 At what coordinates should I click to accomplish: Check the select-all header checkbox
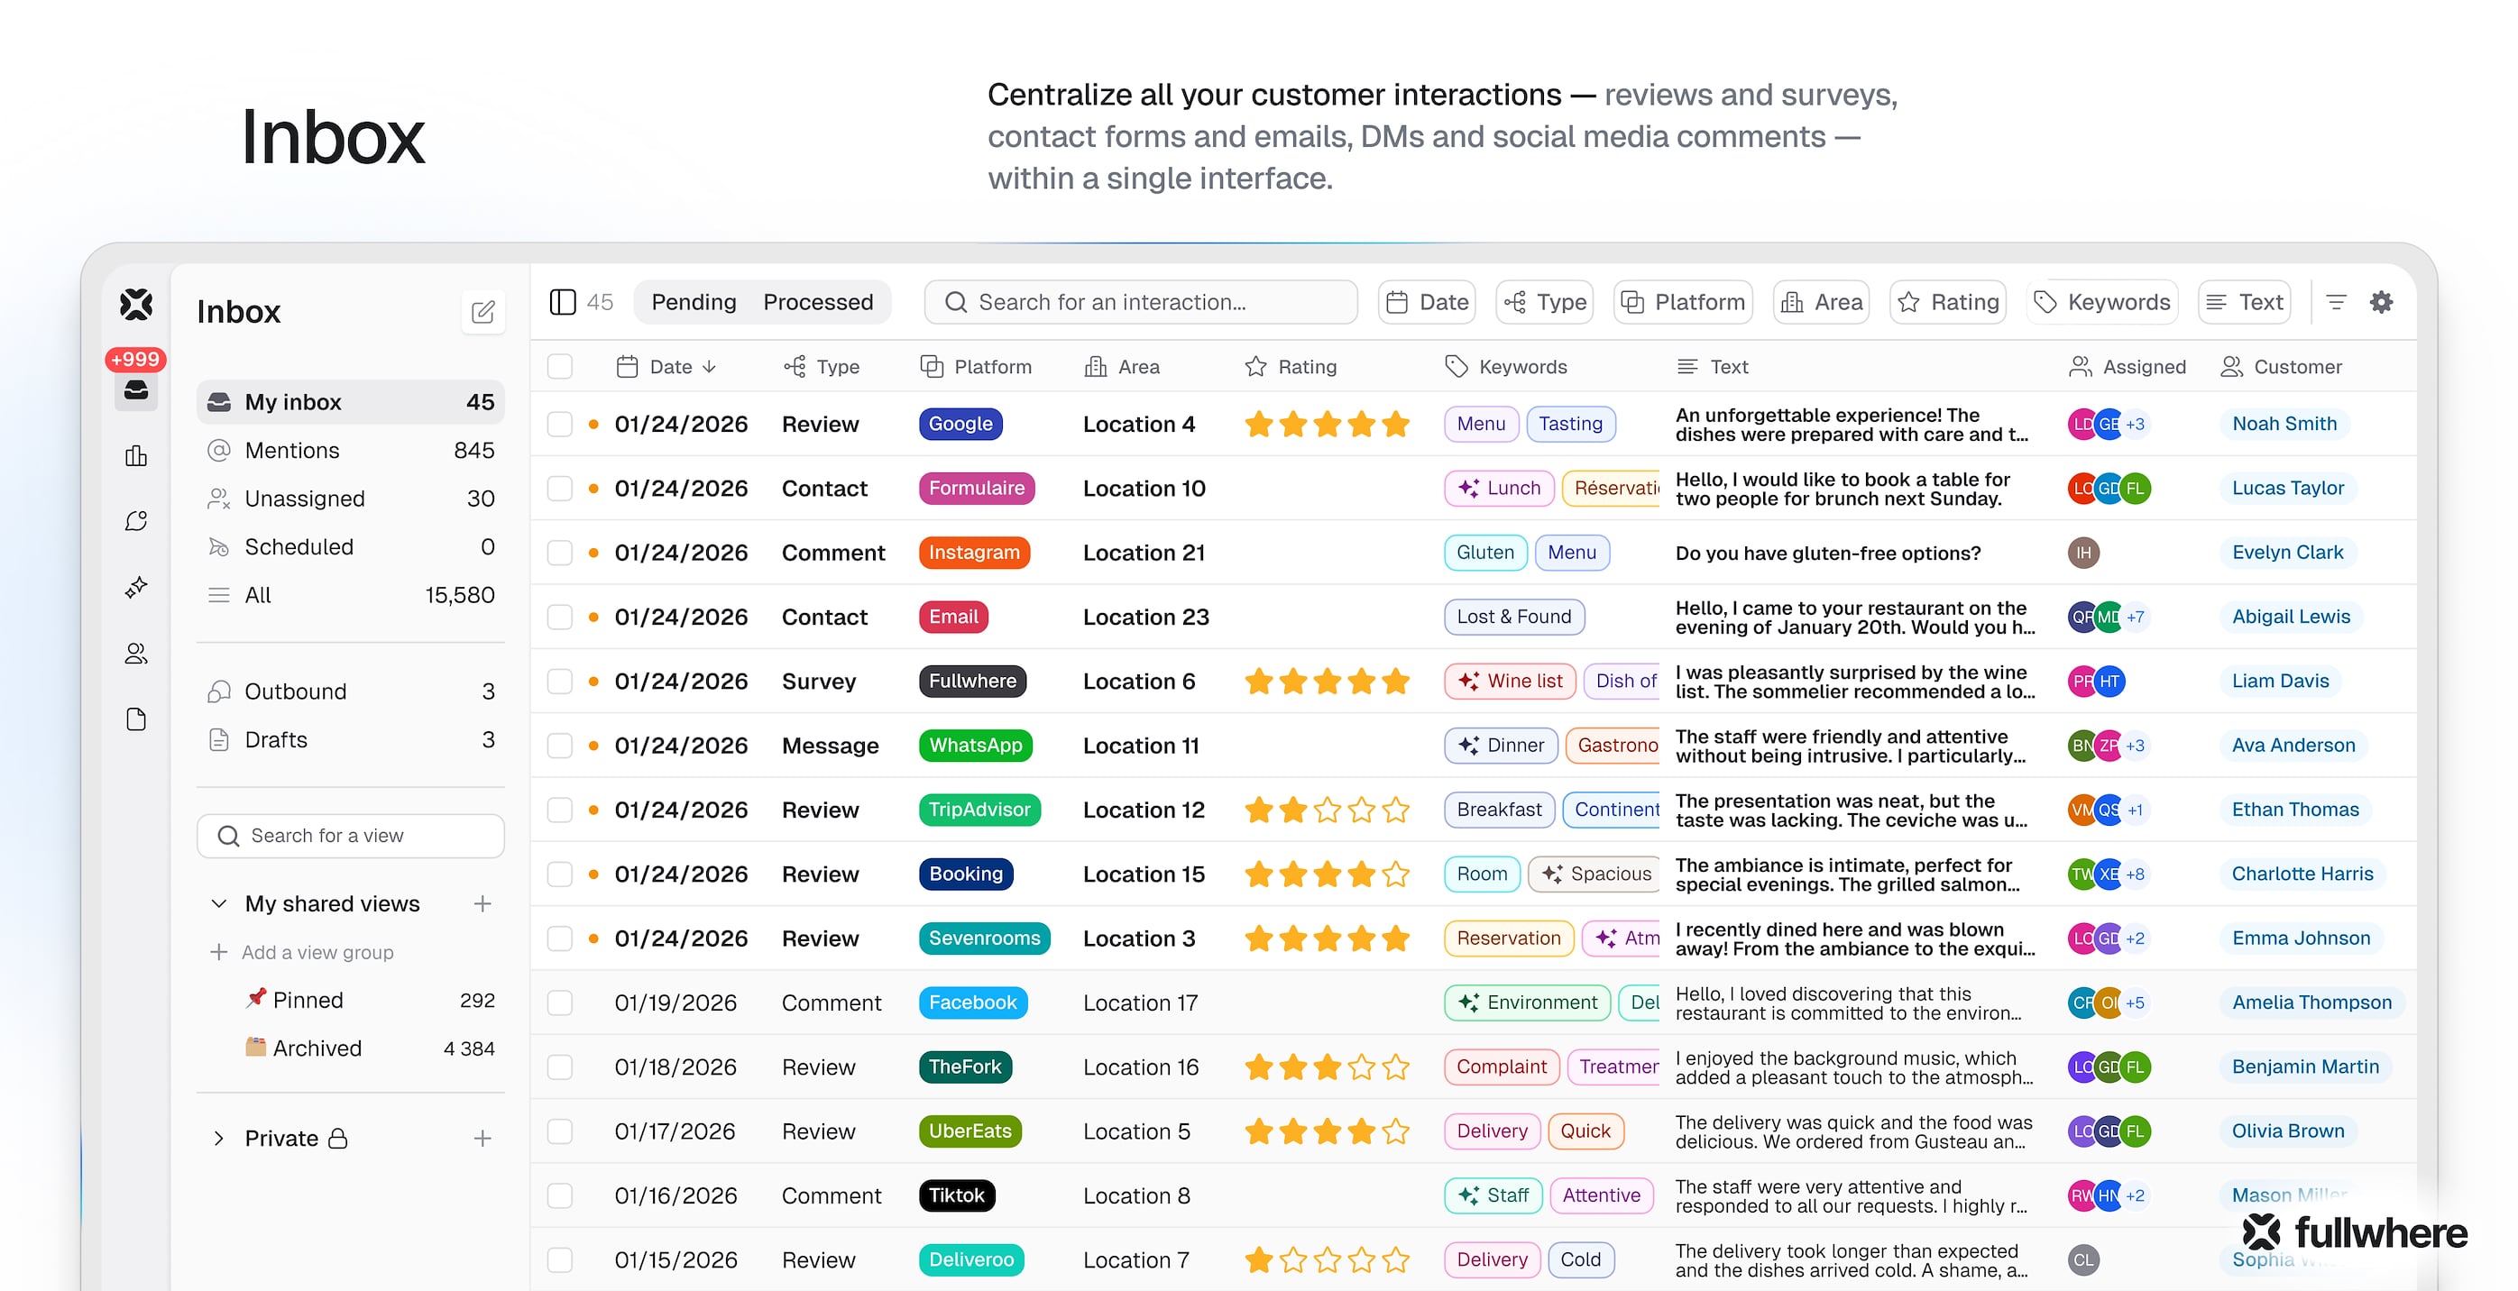[x=560, y=367]
